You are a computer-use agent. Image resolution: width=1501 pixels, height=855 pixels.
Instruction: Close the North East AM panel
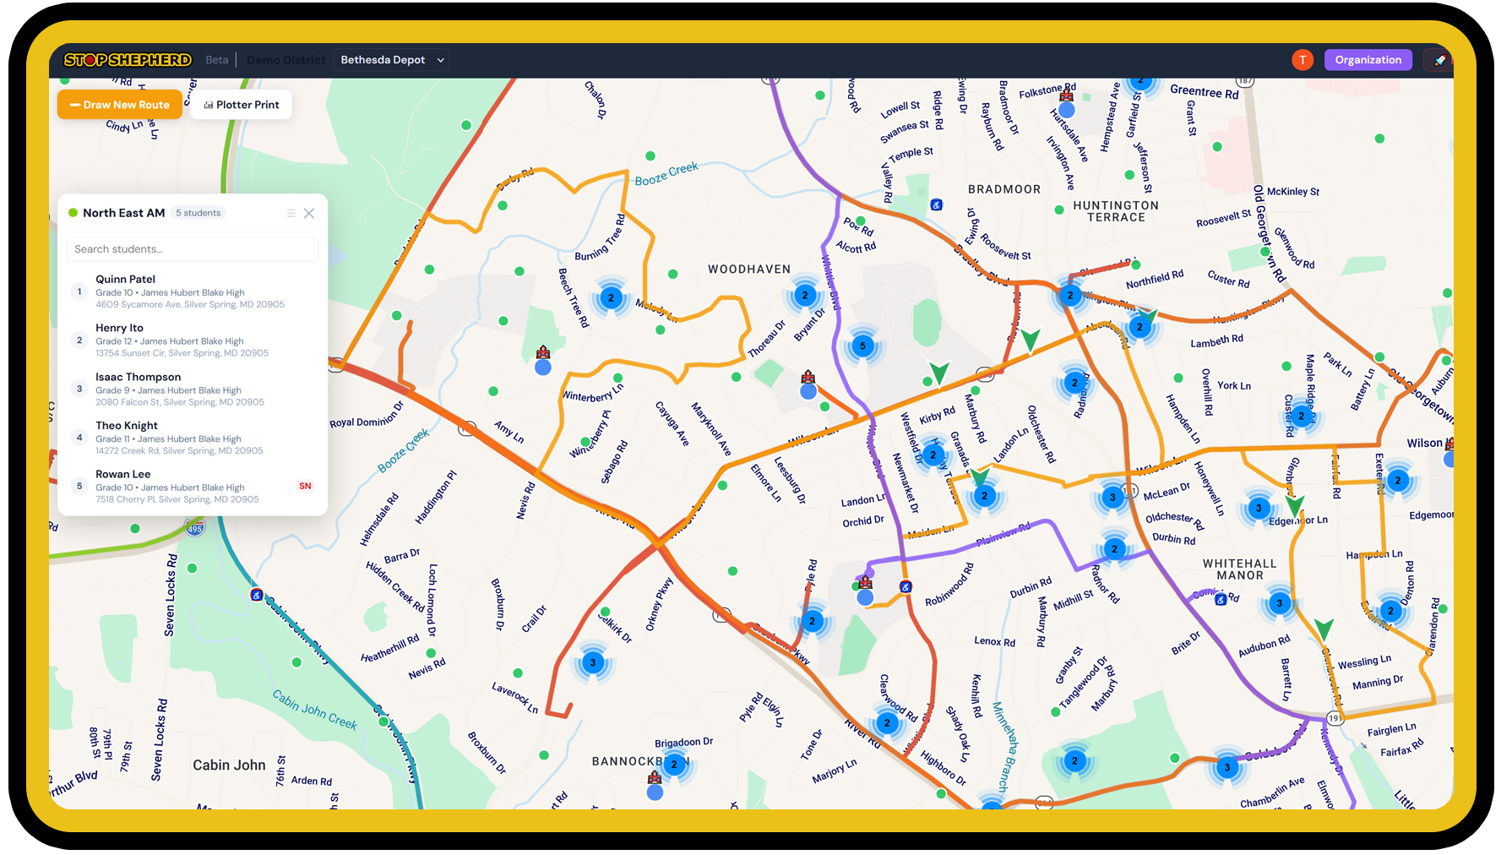pyautogui.click(x=309, y=213)
